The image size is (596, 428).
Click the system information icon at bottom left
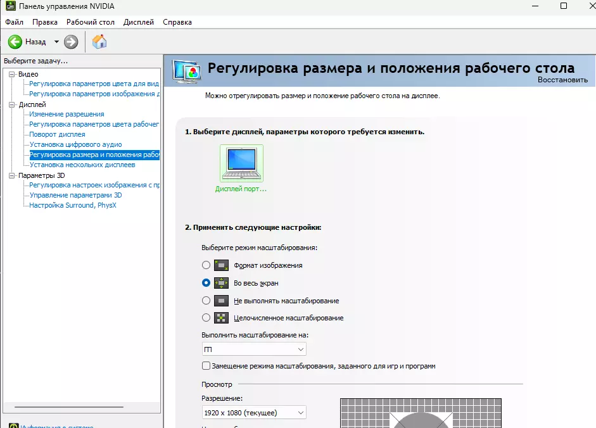pyautogui.click(x=14, y=425)
